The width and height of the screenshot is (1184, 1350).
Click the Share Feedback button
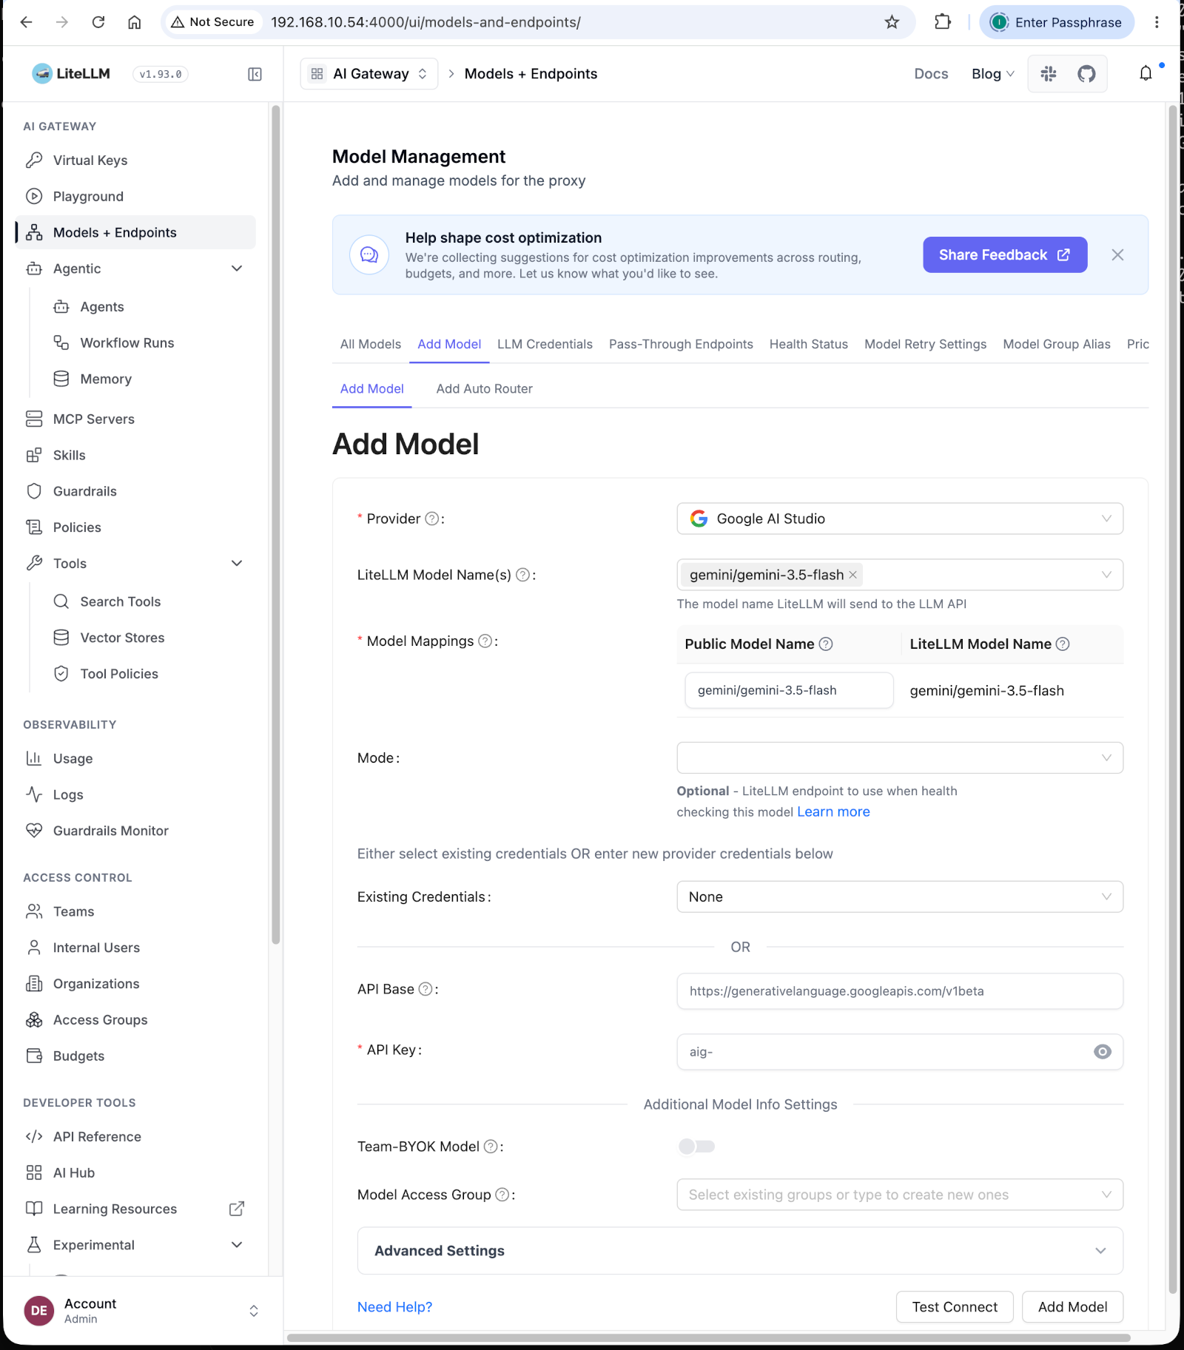coord(1005,255)
